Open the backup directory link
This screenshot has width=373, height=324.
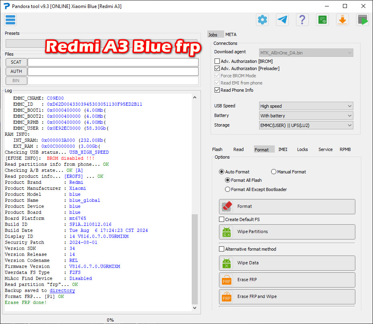pyautogui.click(x=63, y=290)
